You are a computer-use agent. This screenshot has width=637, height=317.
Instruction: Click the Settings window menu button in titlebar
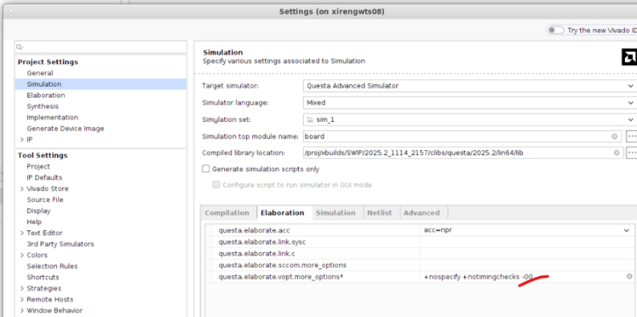11,12
